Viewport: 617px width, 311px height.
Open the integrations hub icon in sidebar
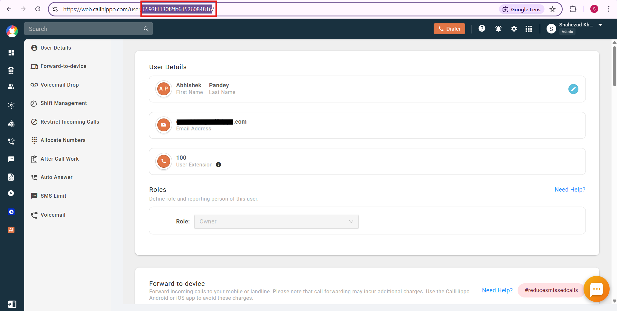click(11, 105)
